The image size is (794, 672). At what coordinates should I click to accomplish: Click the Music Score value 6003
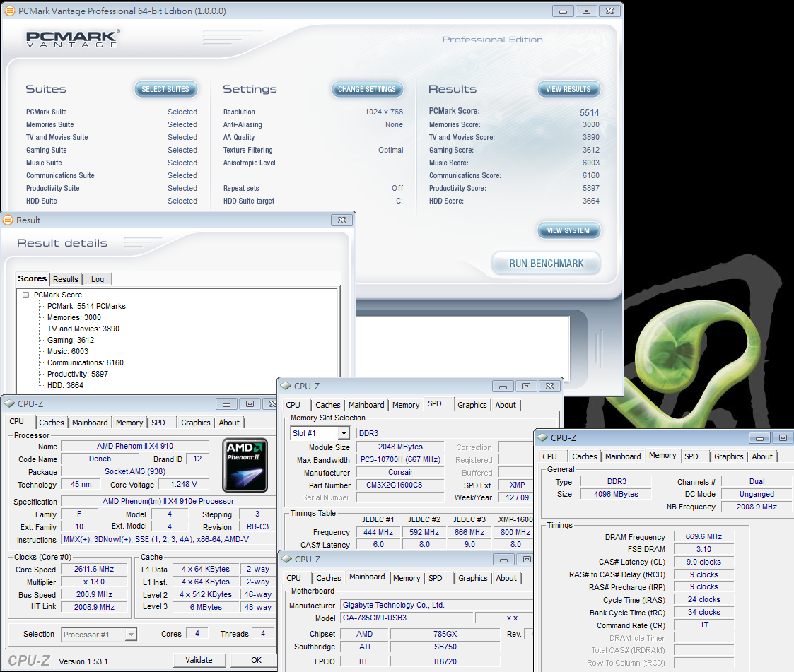[590, 163]
